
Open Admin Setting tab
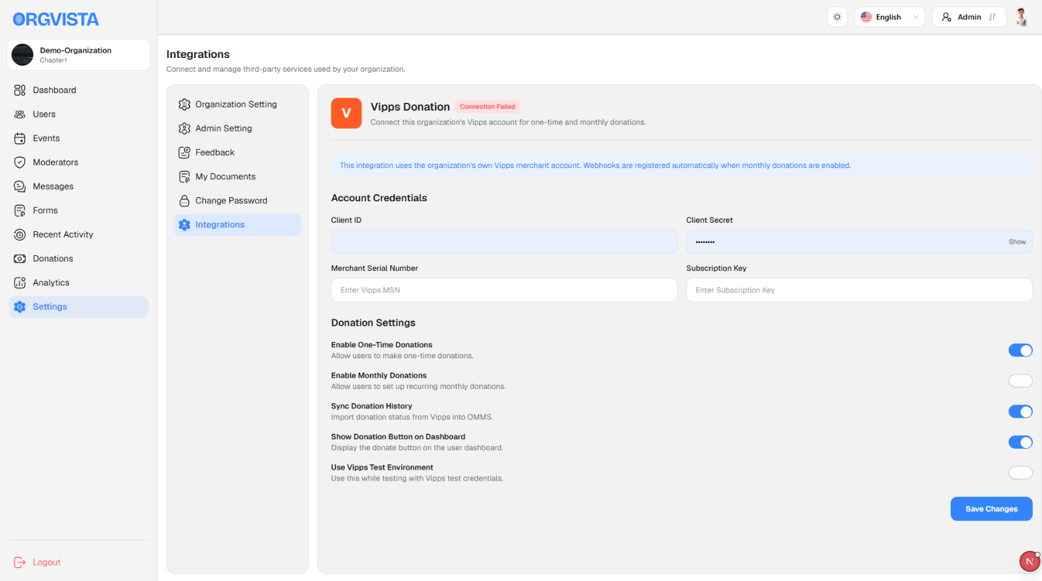[237, 128]
